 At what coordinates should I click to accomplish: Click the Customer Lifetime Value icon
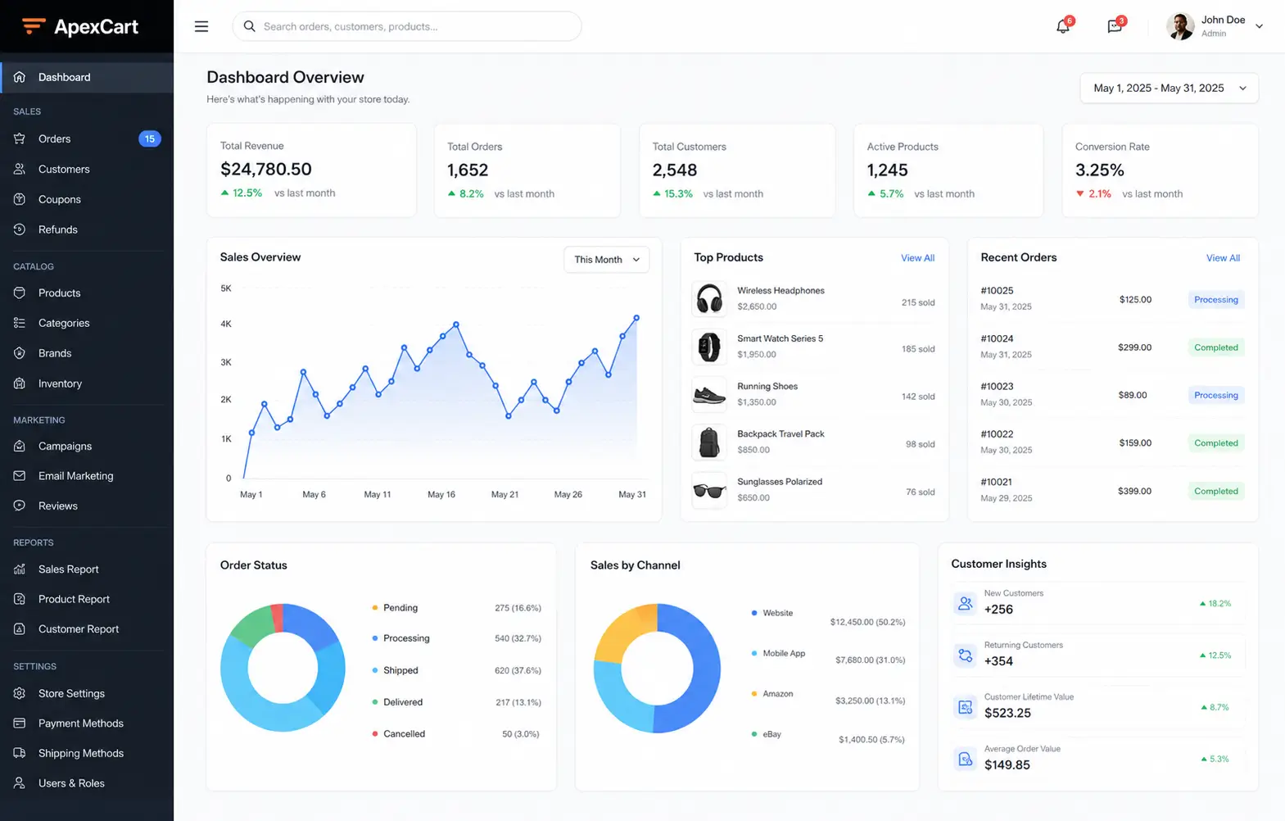tap(965, 707)
